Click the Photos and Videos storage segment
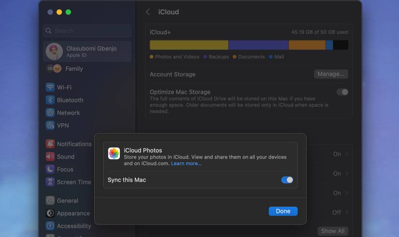 [189, 45]
